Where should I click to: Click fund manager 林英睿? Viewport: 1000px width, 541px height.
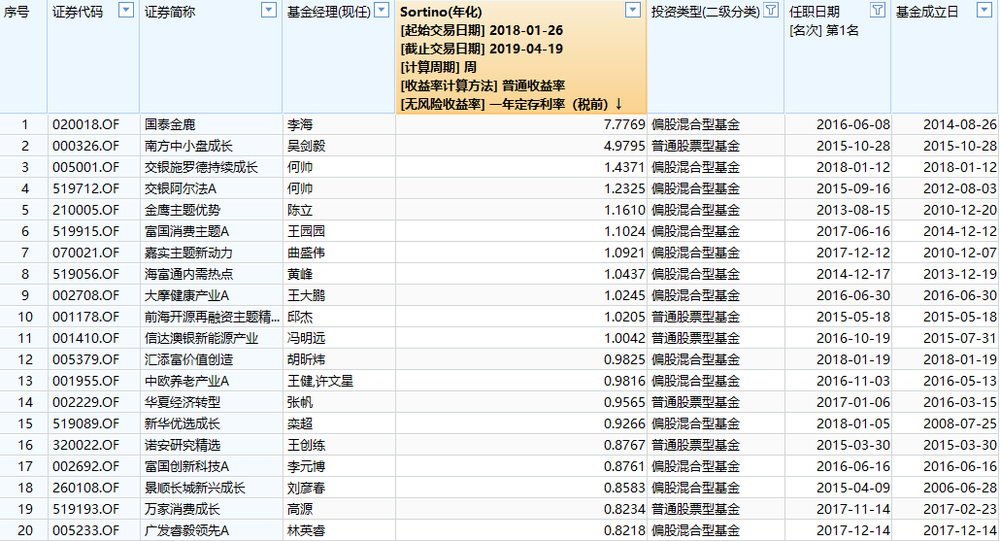pos(306,530)
